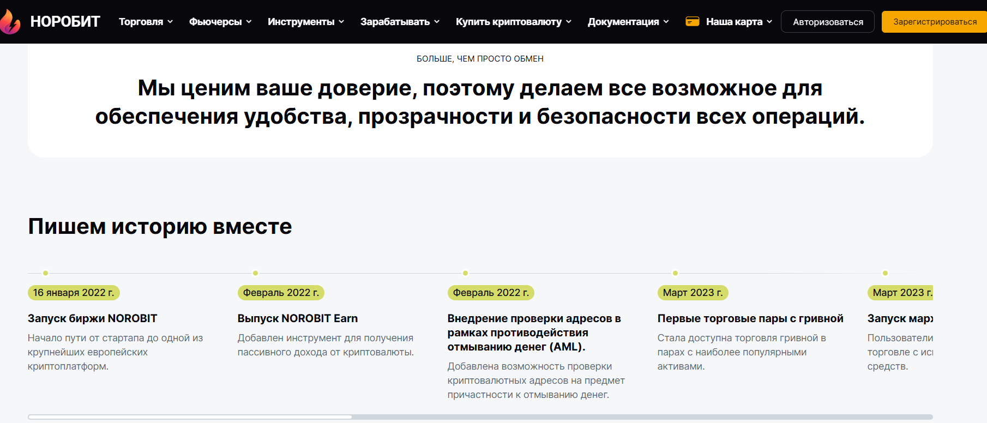Click the heading Запуск биржи NOROBIT

pos(93,318)
